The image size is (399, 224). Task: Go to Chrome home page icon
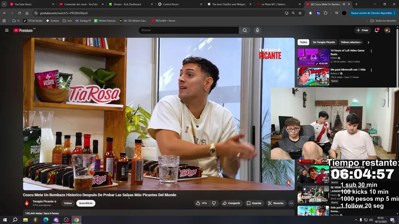(27, 13)
